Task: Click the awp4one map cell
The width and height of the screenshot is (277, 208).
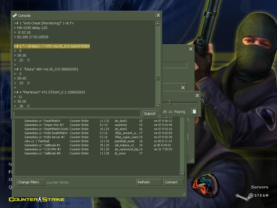Action: [x=121, y=125]
